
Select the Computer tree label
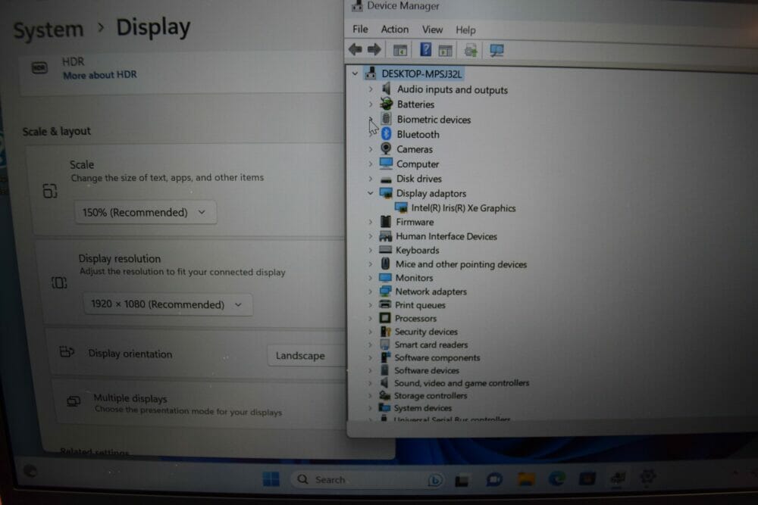pyautogui.click(x=418, y=164)
